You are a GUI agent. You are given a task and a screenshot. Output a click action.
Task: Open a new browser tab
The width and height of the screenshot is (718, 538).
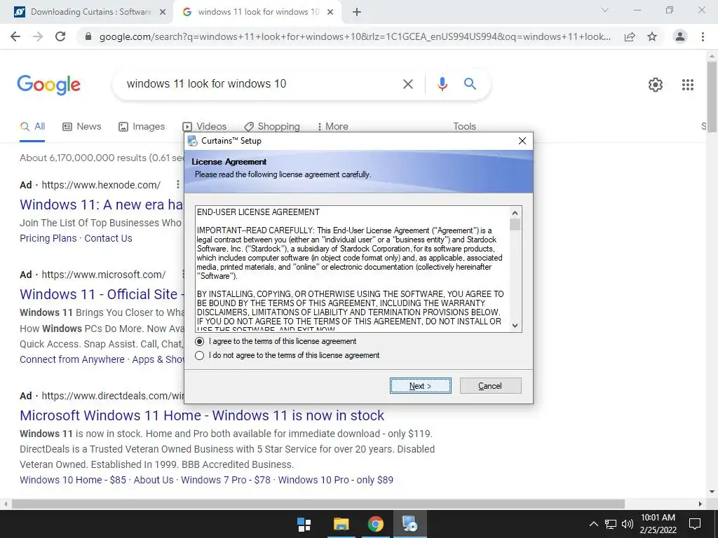(357, 13)
